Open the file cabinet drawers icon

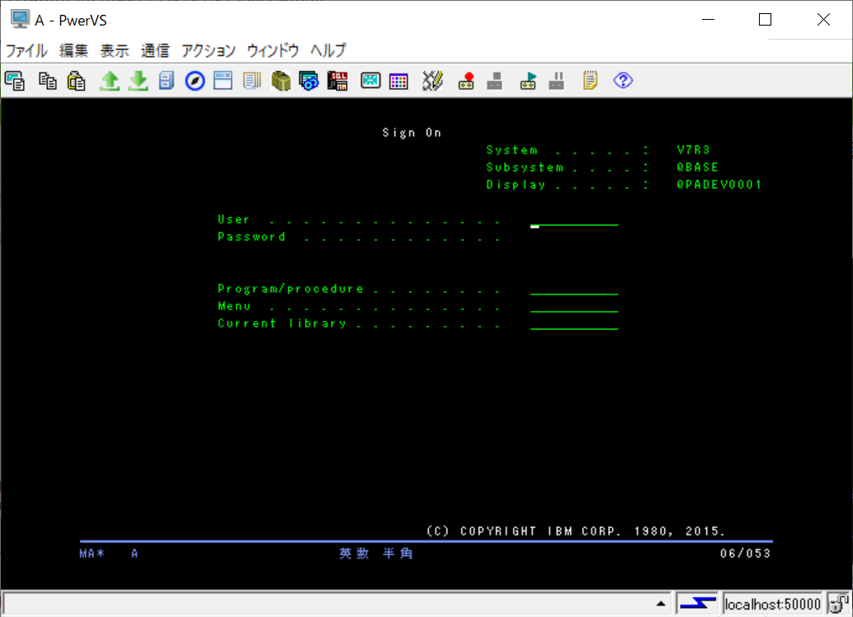click(167, 81)
